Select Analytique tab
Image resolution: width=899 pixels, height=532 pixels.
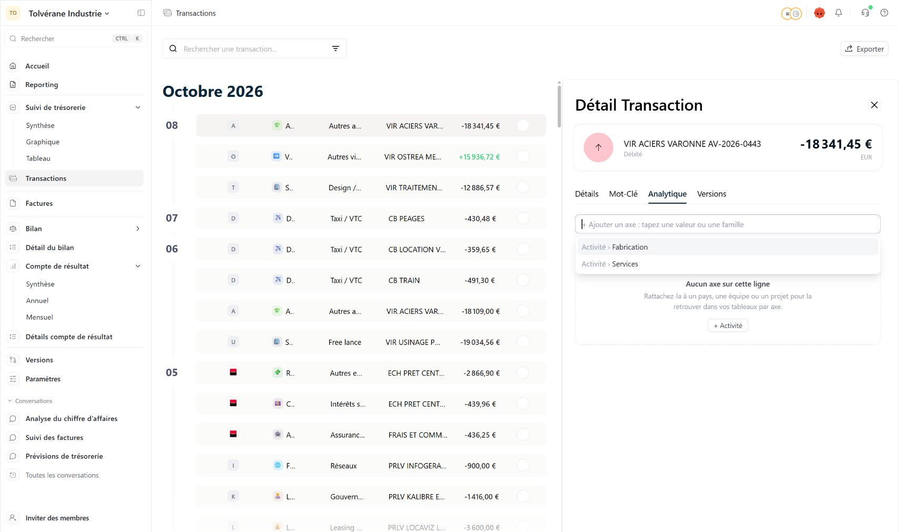(x=667, y=194)
